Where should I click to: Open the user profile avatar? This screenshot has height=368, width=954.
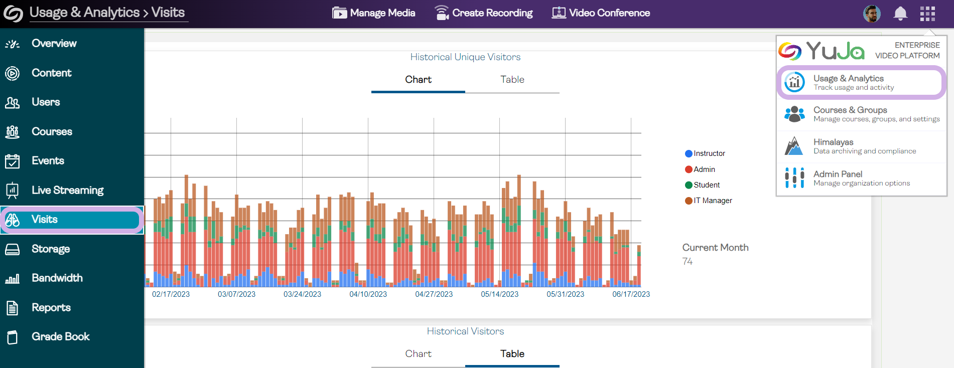click(x=872, y=14)
